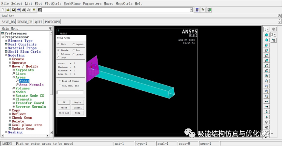Click the SAVE_DB toolbar button
This screenshot has width=282, height=146.
pos(8,22)
